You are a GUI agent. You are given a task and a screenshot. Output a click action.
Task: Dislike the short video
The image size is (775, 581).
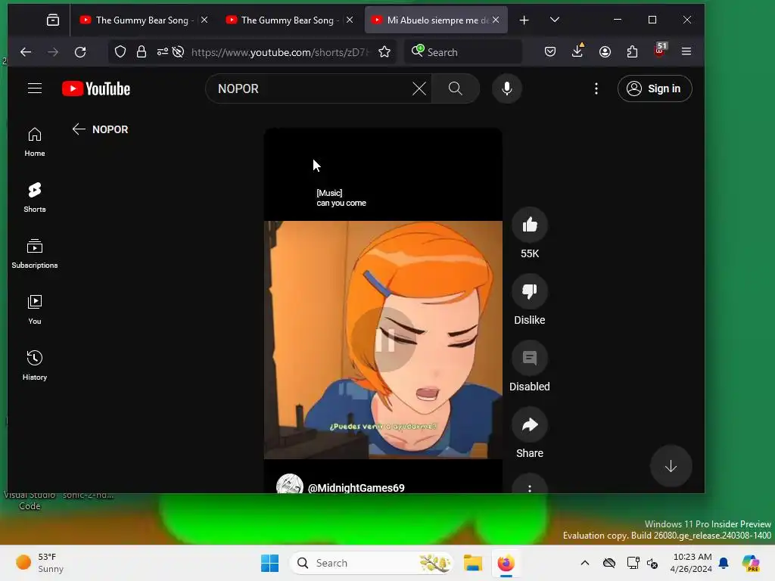click(x=529, y=291)
